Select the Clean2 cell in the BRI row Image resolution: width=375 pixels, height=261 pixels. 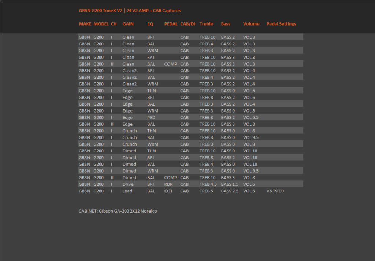pyautogui.click(x=129, y=71)
